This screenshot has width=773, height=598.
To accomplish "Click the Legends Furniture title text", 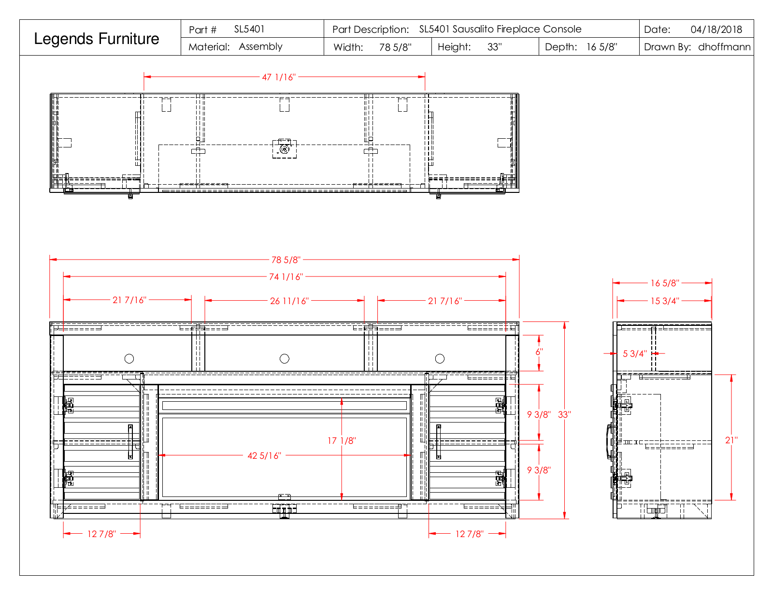I will [x=97, y=39].
